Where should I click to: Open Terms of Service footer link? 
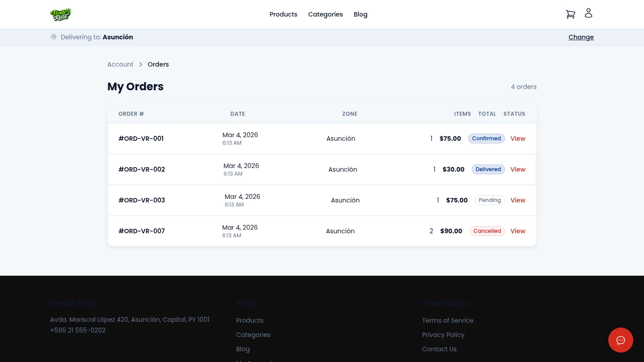[447, 320]
